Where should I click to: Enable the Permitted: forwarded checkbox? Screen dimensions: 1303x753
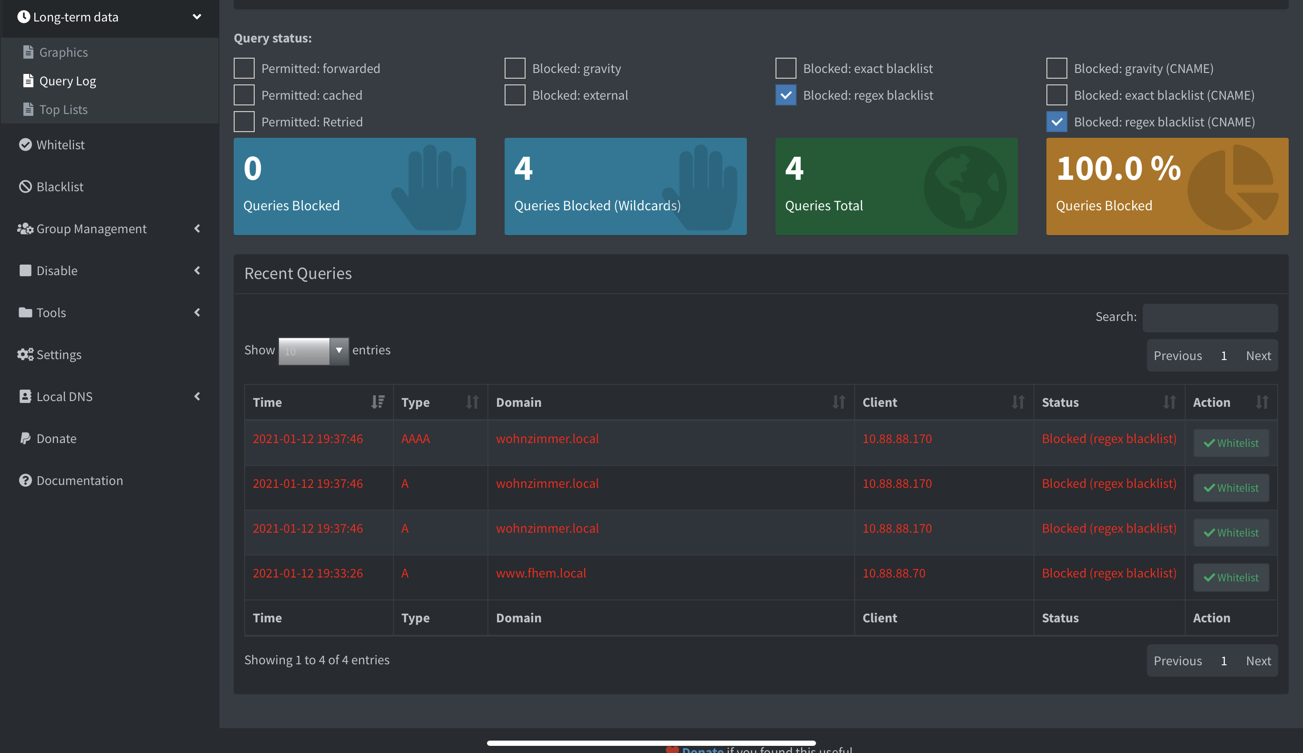tap(244, 68)
